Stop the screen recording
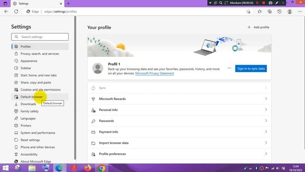The image size is (305, 172). (264, 3)
